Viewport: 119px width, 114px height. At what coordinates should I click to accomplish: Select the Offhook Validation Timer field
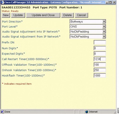click(x=100, y=65)
